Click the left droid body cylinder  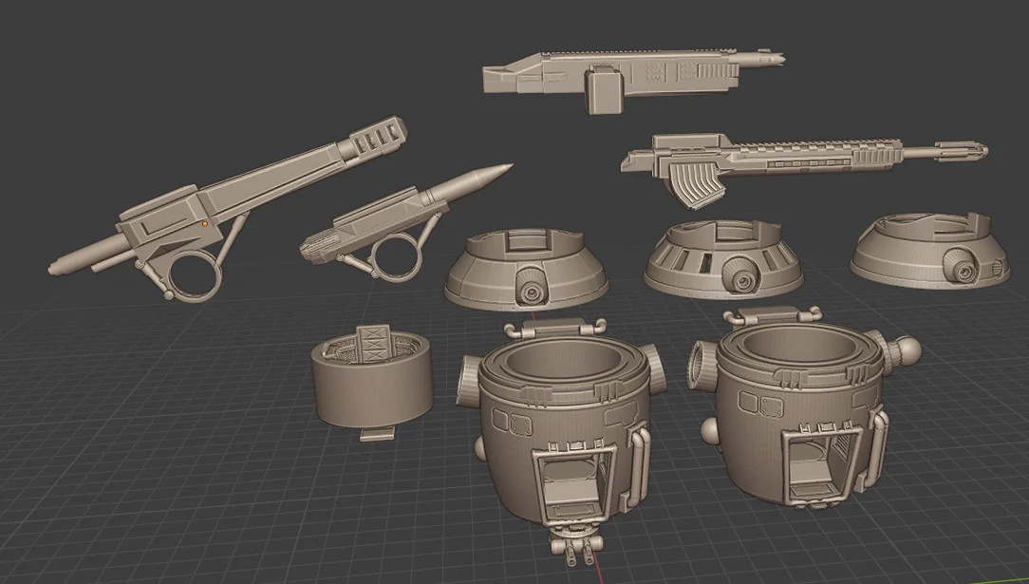click(x=565, y=408)
